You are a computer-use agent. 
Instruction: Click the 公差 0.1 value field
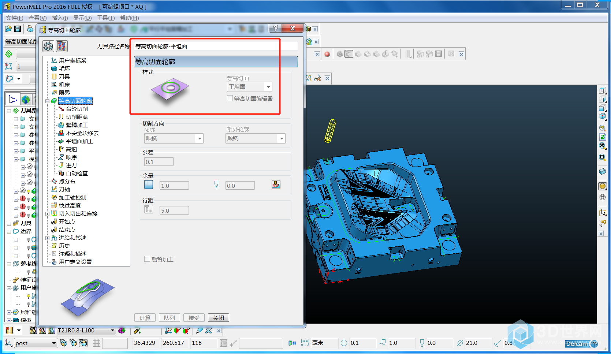point(159,162)
